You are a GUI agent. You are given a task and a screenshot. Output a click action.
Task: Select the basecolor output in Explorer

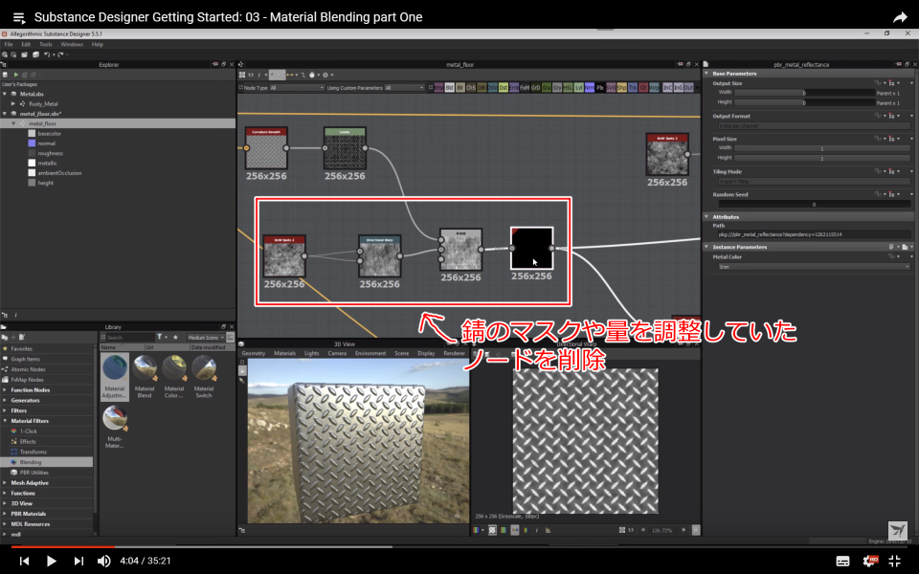pyautogui.click(x=49, y=134)
